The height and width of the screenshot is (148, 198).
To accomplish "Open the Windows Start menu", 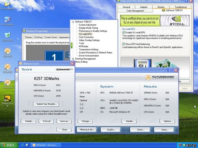I will [9, 145].
